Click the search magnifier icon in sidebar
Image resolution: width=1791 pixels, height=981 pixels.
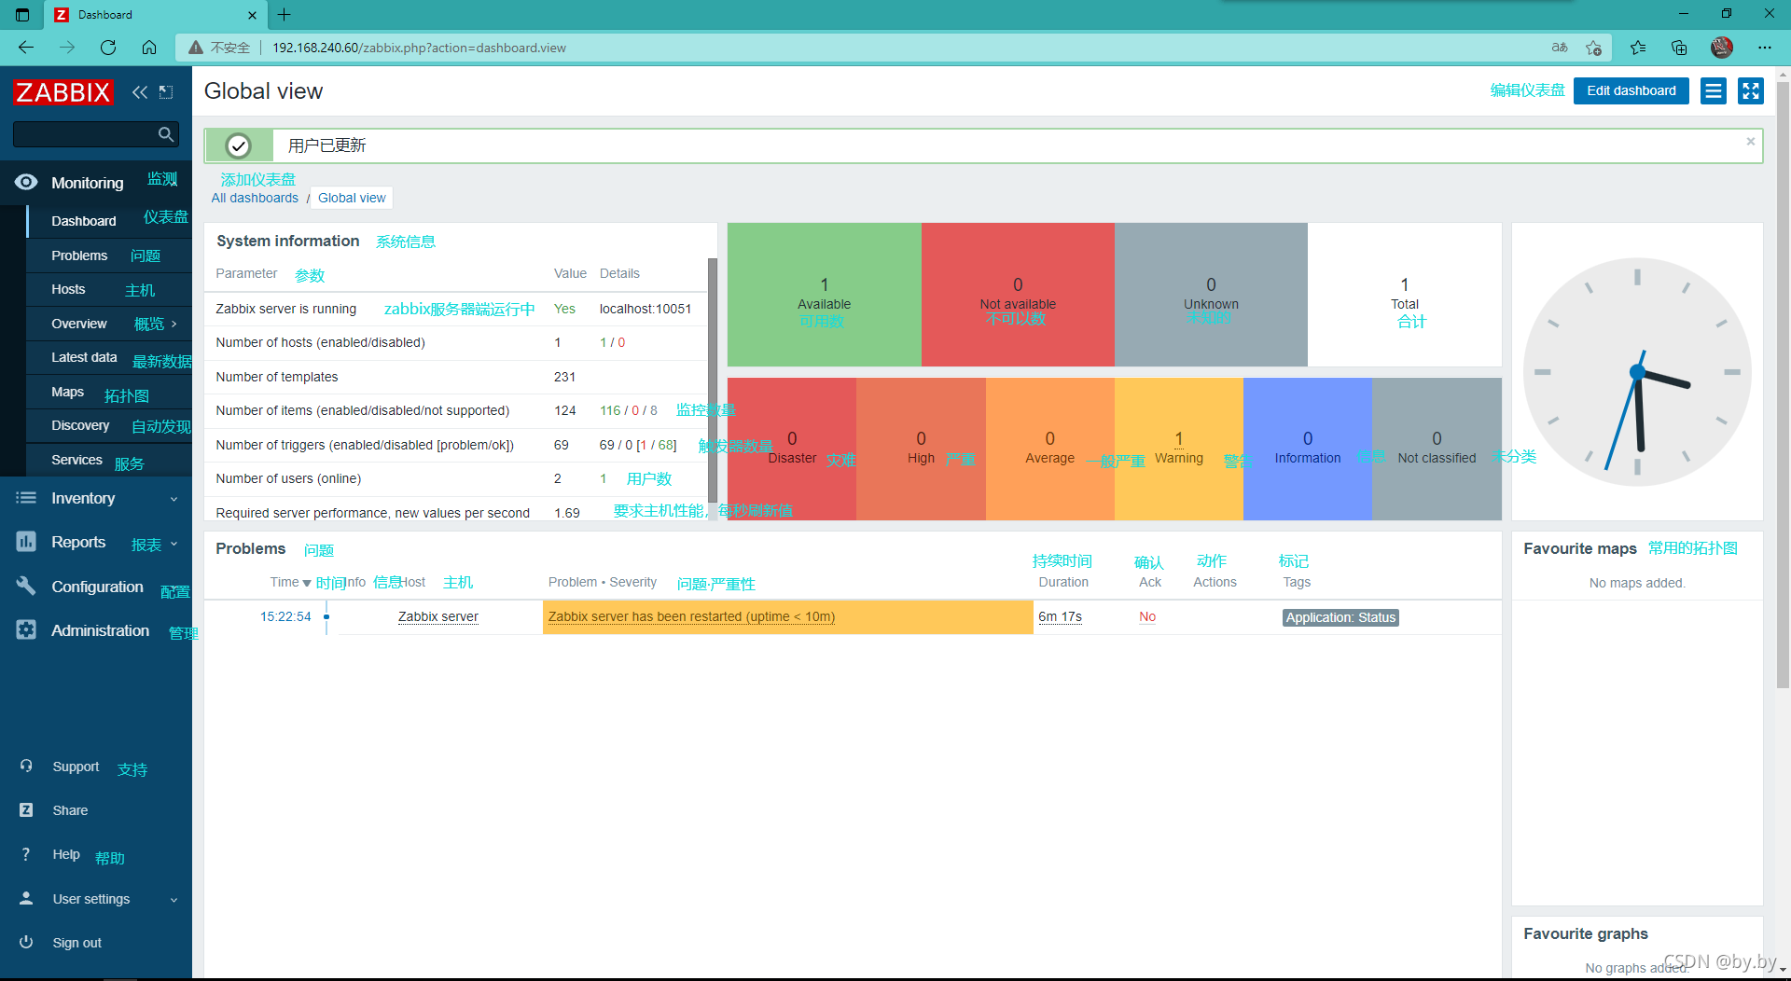(166, 134)
